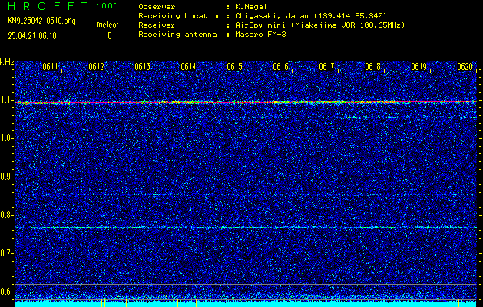Click time label 0618
483x307 pixels.
coord(372,67)
